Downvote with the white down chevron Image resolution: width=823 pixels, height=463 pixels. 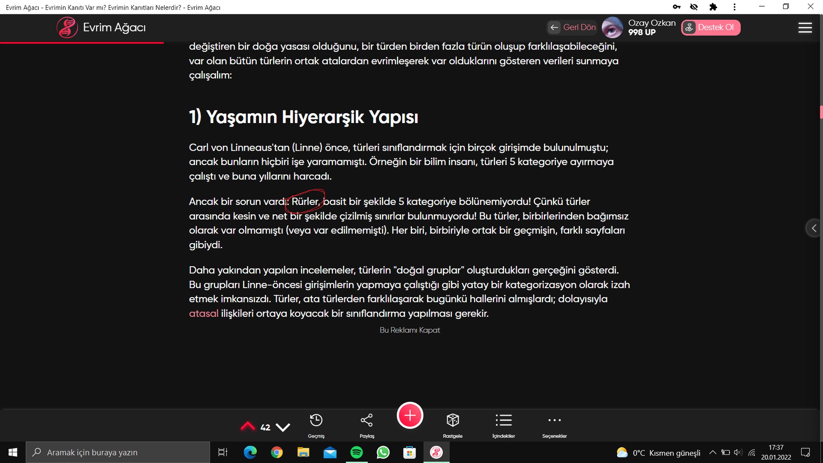(x=283, y=427)
